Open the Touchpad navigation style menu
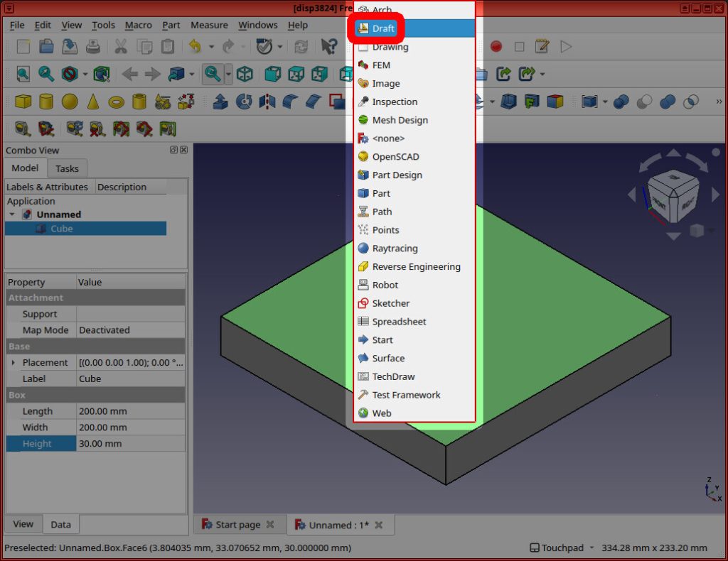 click(x=558, y=548)
